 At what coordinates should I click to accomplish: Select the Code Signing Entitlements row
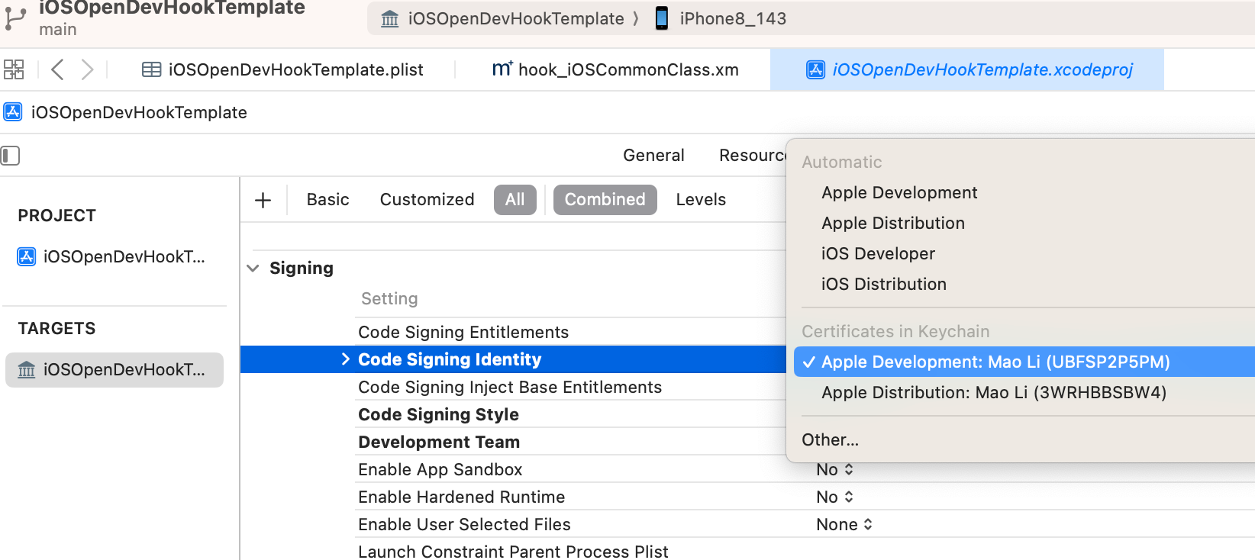click(463, 333)
